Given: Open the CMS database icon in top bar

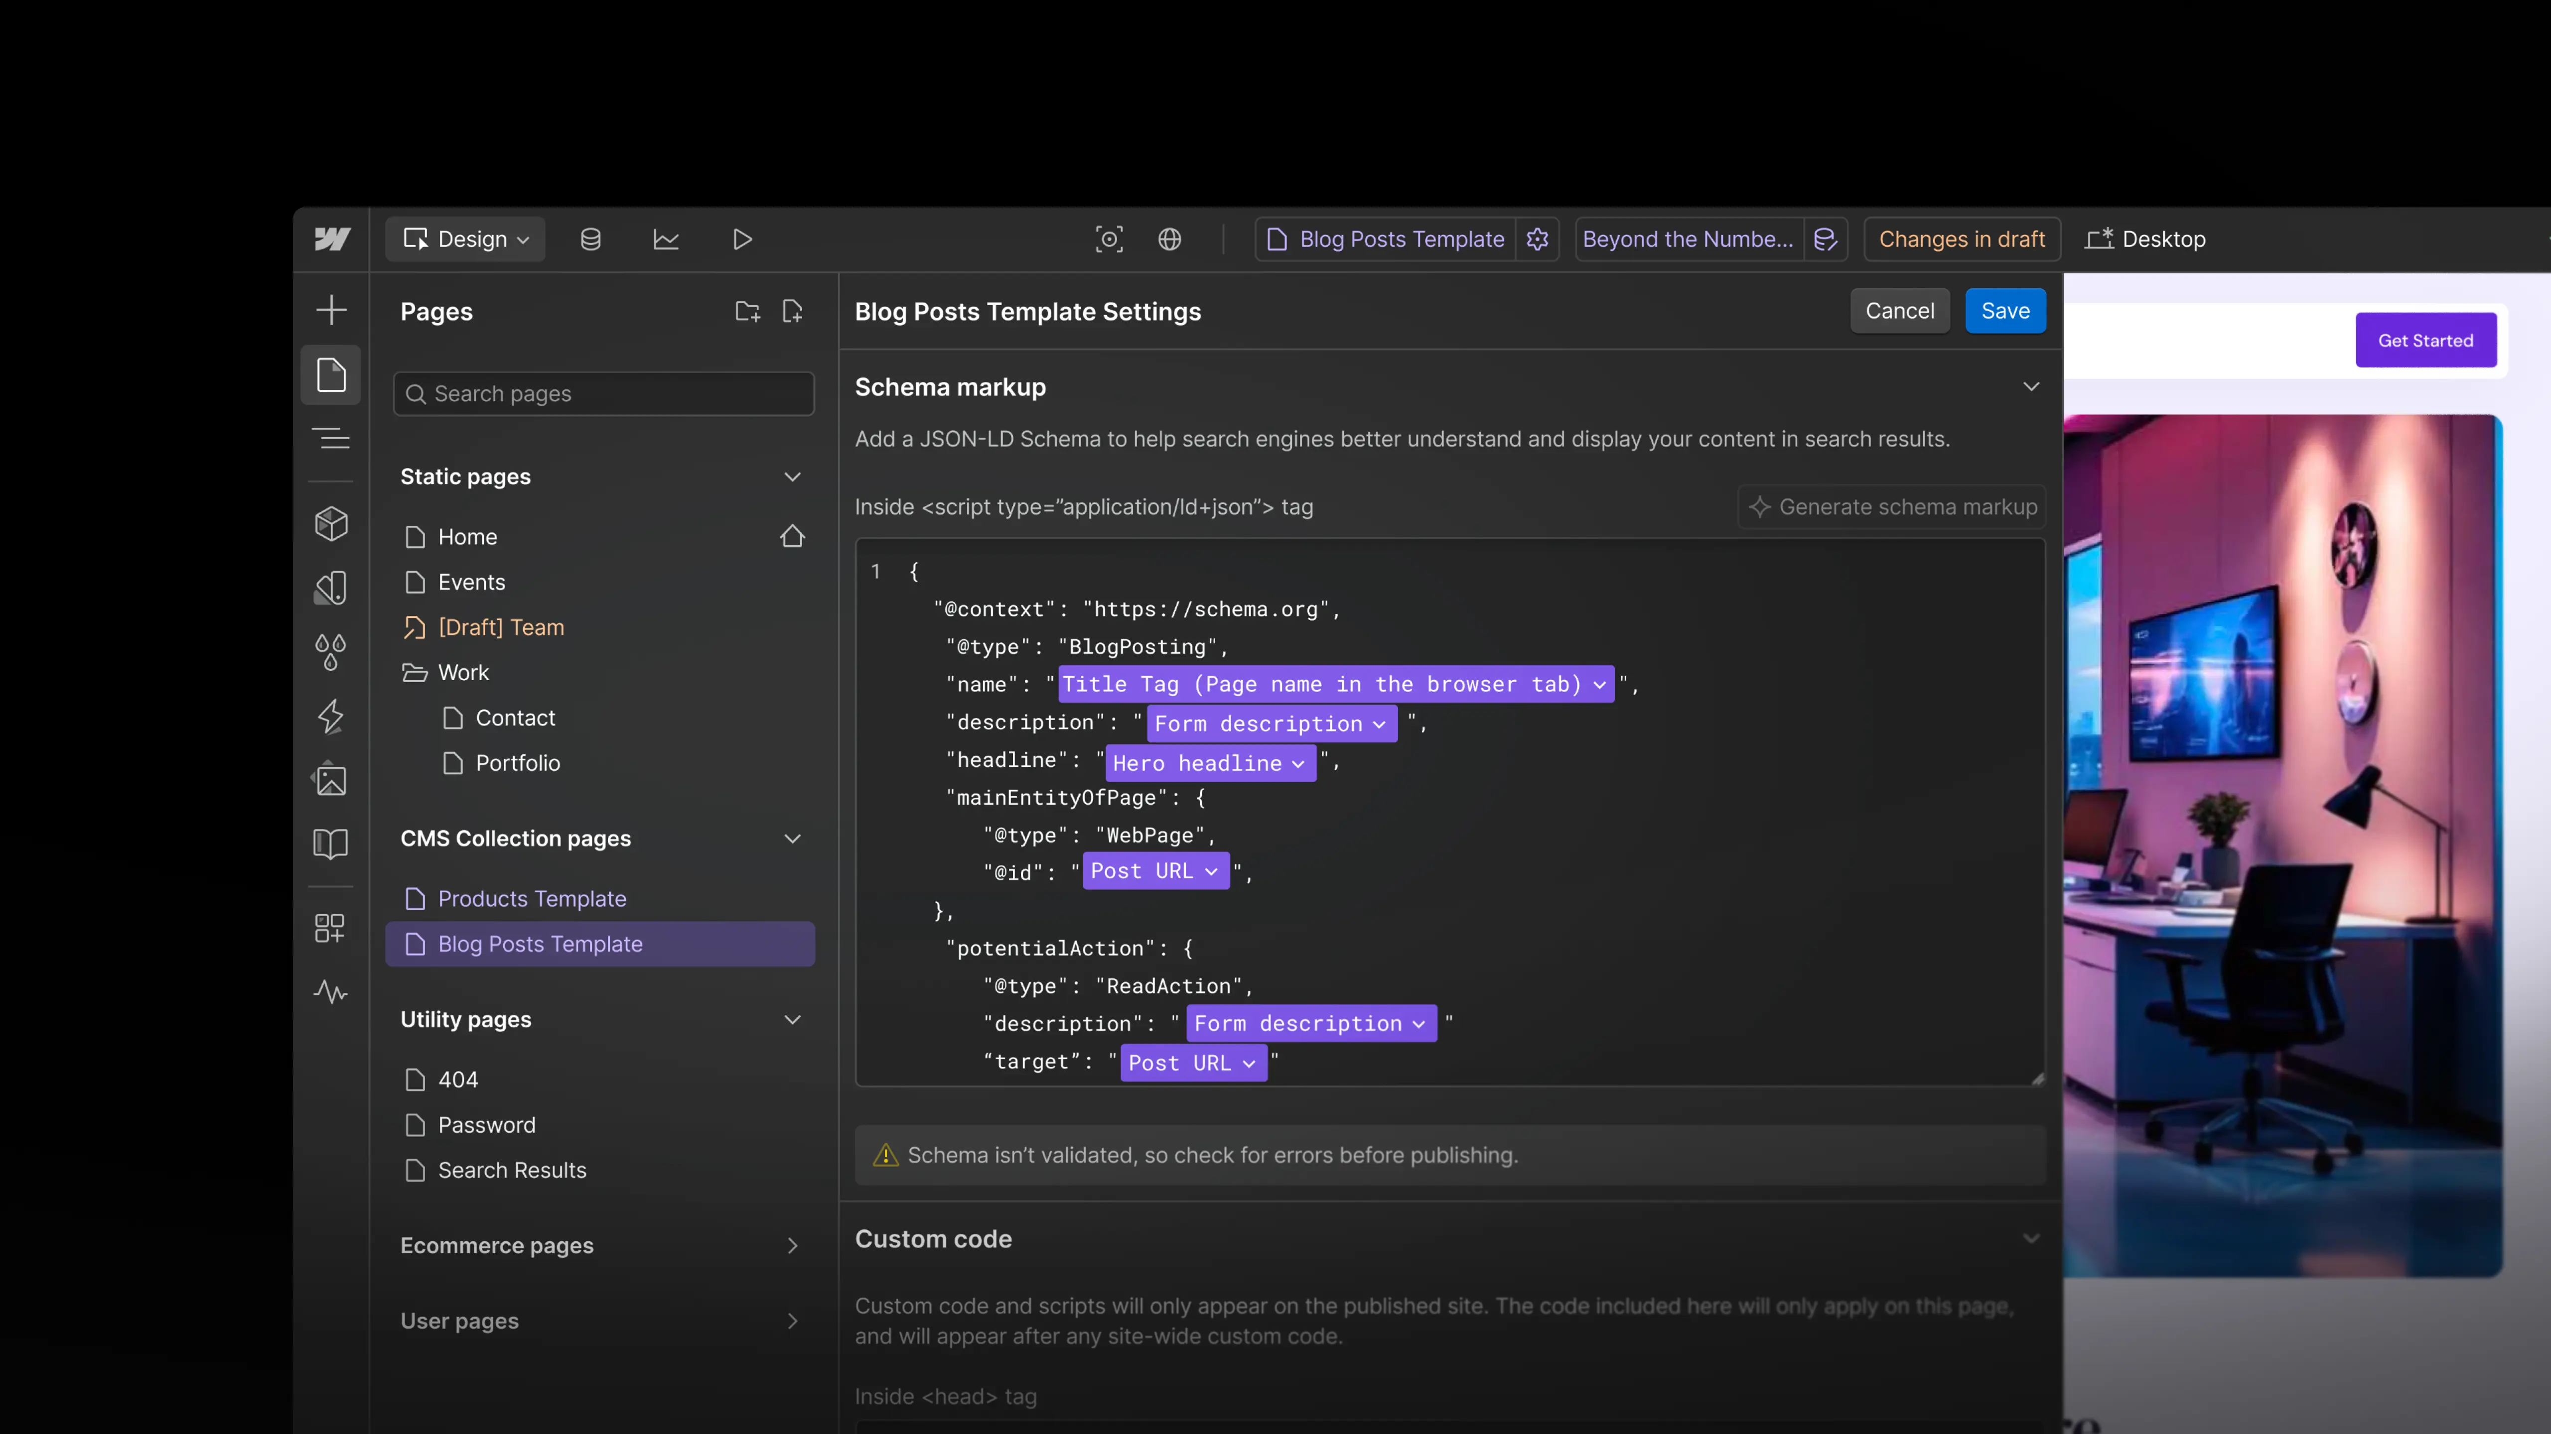Looking at the screenshot, I should coord(590,239).
